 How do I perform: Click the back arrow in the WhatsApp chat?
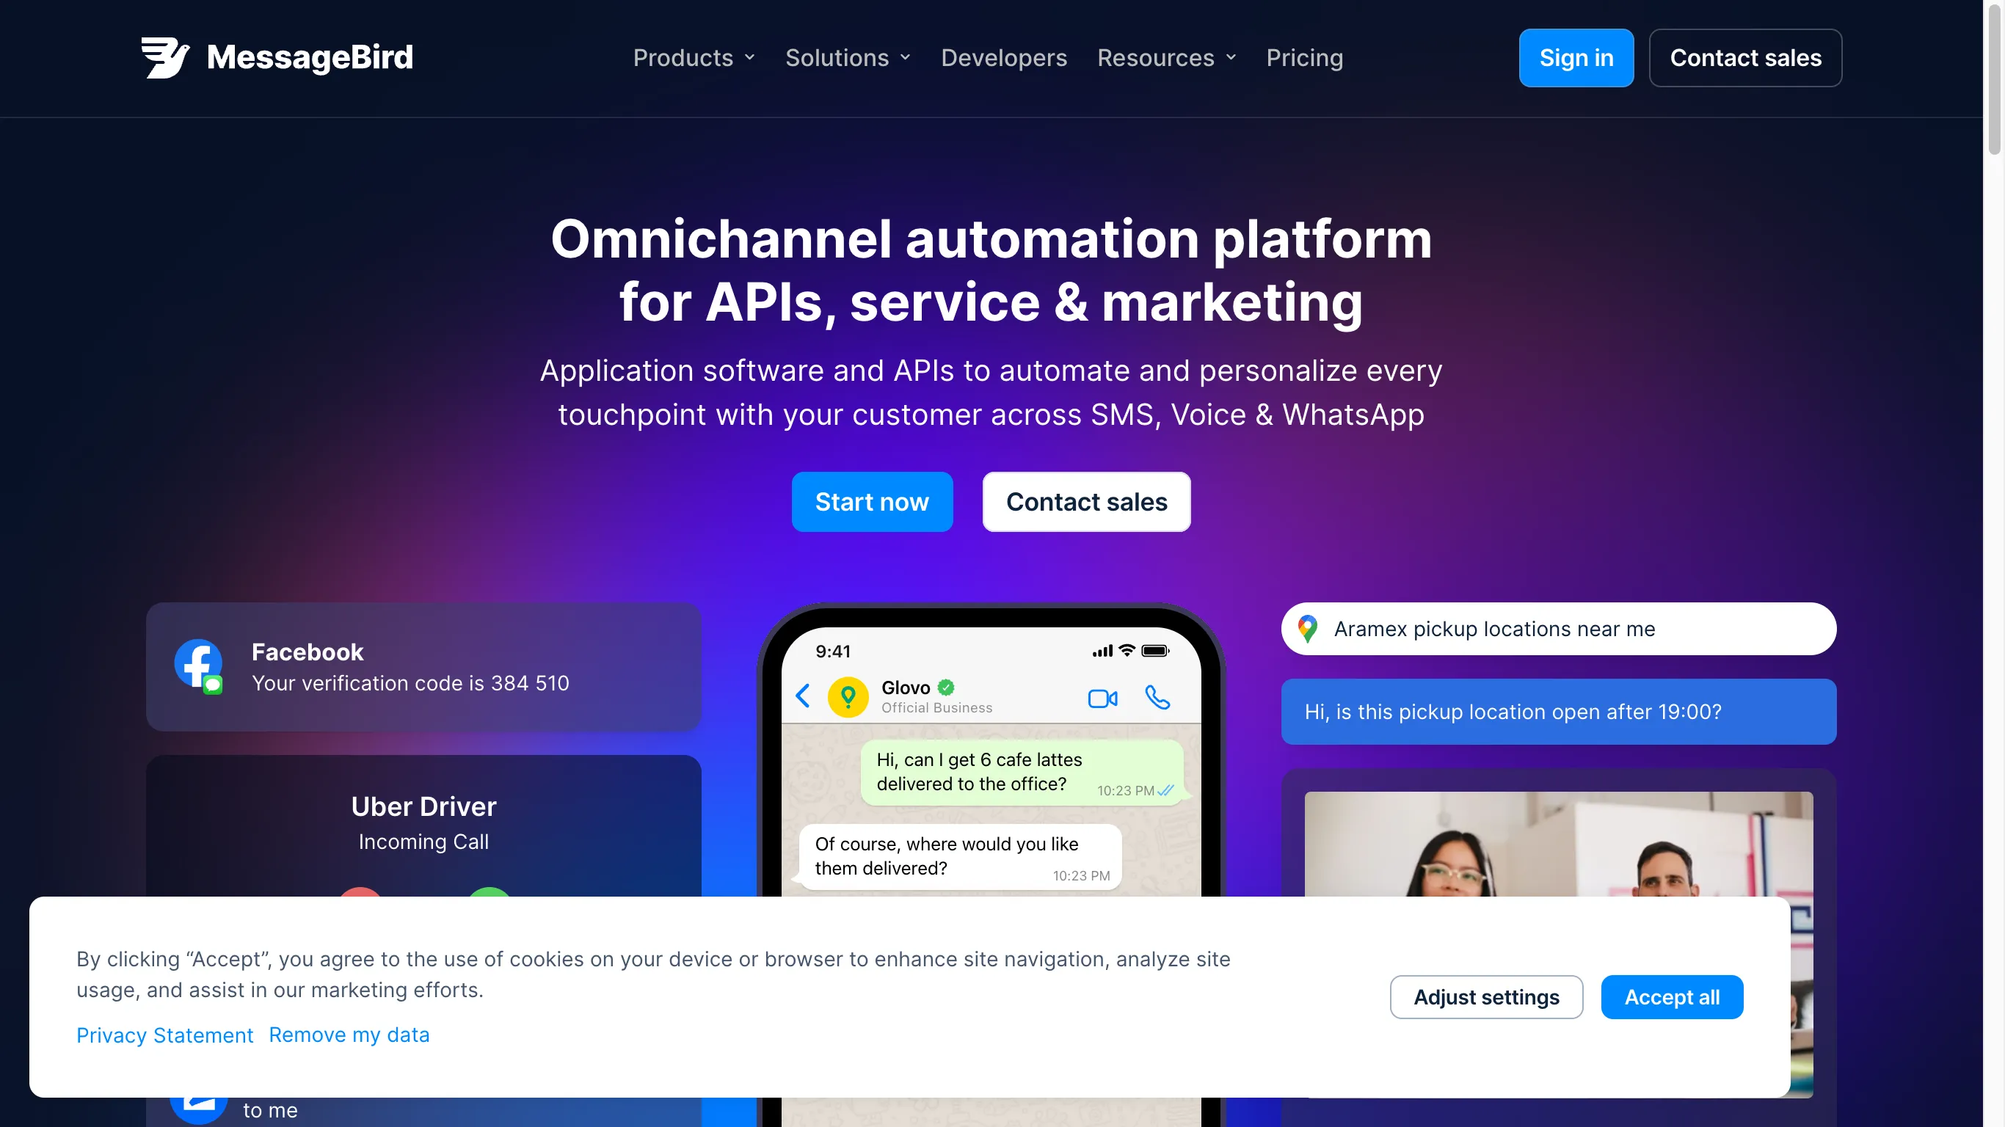click(x=803, y=696)
